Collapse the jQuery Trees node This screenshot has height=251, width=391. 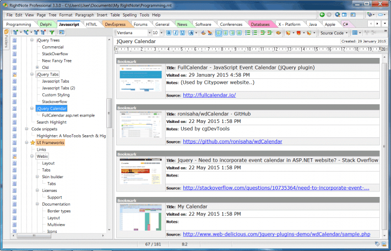tap(32, 40)
